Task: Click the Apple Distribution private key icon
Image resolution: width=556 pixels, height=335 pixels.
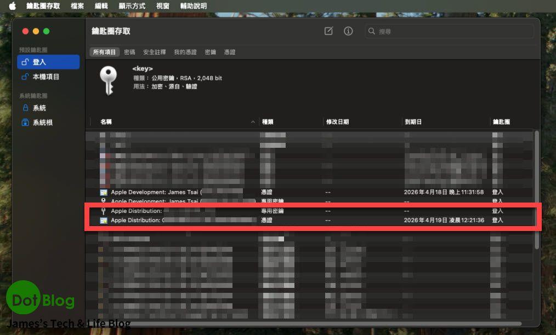Action: click(103, 211)
